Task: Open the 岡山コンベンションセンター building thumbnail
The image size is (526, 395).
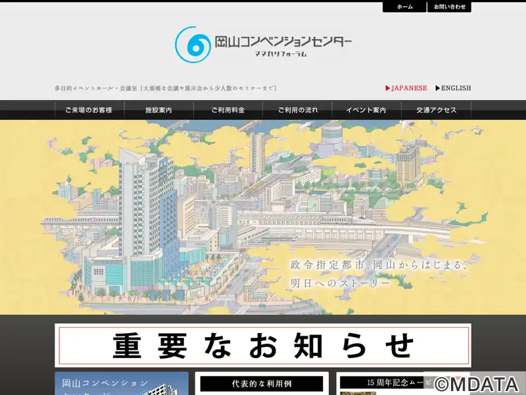Action: (122, 384)
